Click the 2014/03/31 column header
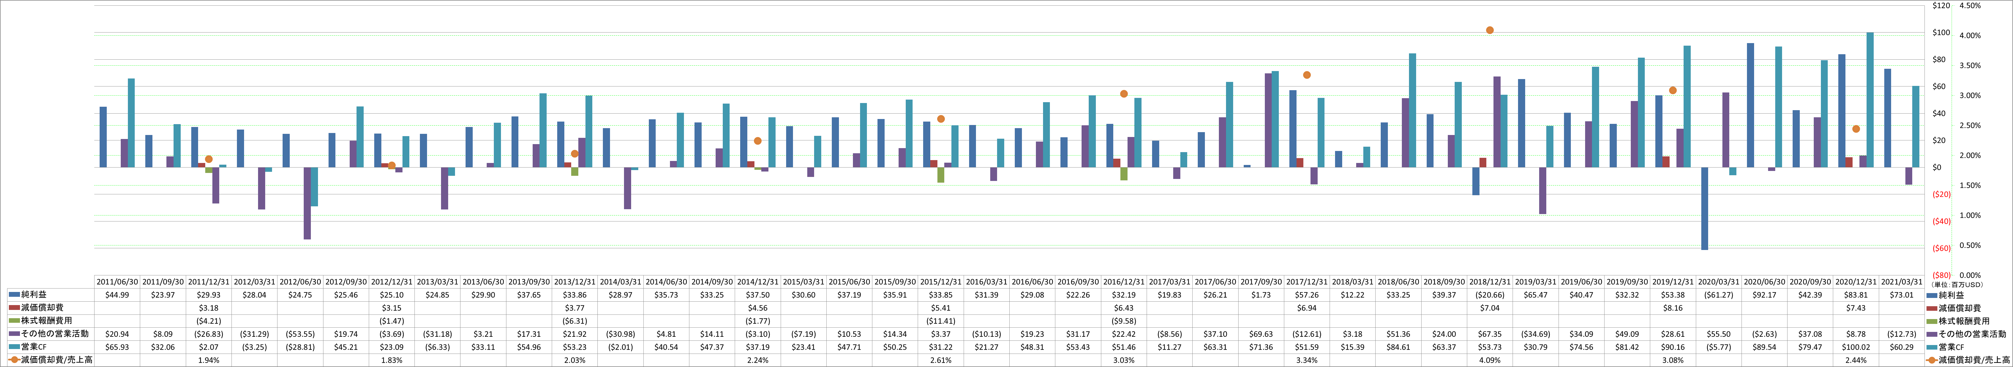 click(621, 282)
